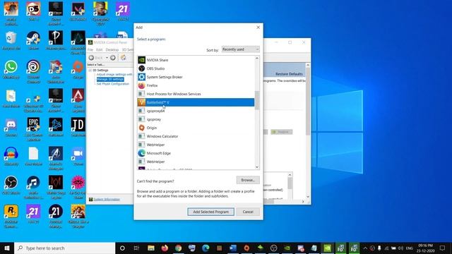Click Forward arrow in NVIDIA Control Panel

113,58
